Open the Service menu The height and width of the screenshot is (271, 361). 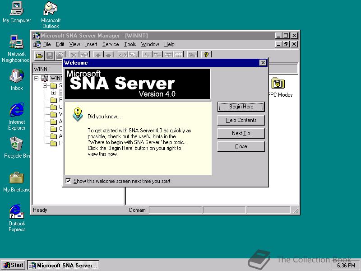[x=111, y=44]
